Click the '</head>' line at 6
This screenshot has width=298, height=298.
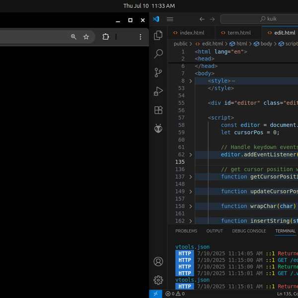(206, 66)
